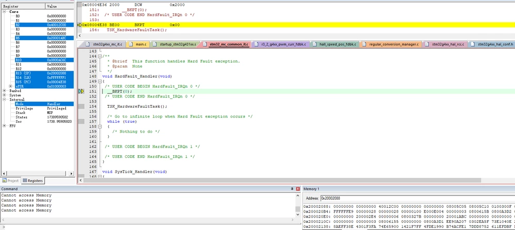Viewport: 515px width, 230px height.
Task: Click the Command window scroll up arrow
Action: (x=297, y=194)
